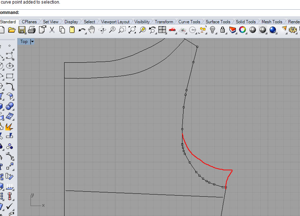The image size is (300, 216).
Task: Click the Rectangle tool in sidebar
Action: [x=9, y=76]
